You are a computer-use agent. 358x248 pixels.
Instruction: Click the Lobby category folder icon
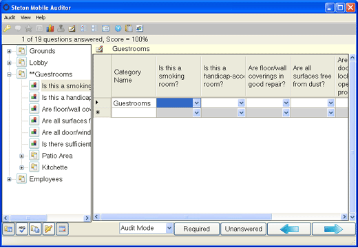pos(21,63)
